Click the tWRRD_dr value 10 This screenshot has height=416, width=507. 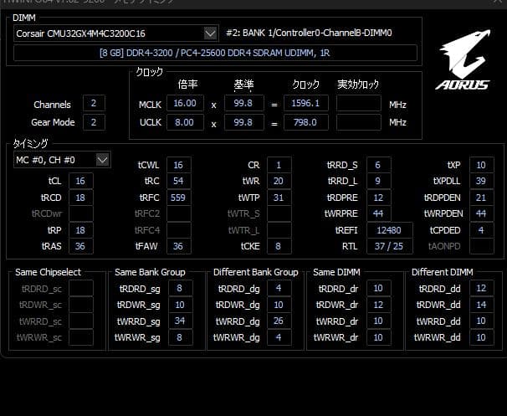379,321
